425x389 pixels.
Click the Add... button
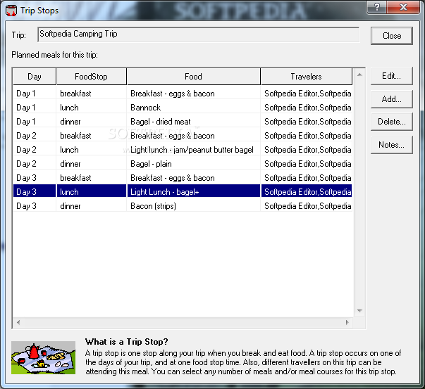pos(392,99)
